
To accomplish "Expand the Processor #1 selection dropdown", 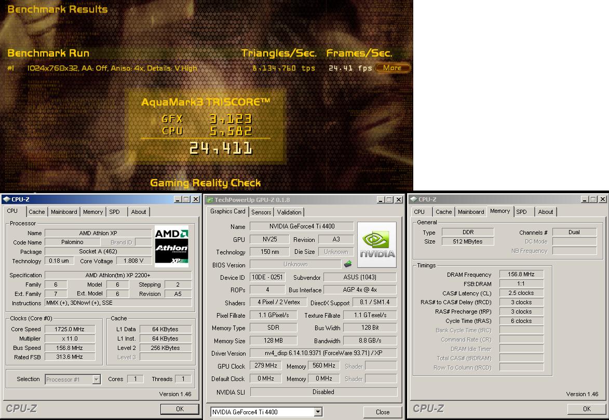I will coord(97,379).
